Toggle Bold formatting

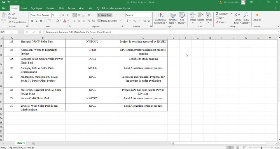pos(32,21)
